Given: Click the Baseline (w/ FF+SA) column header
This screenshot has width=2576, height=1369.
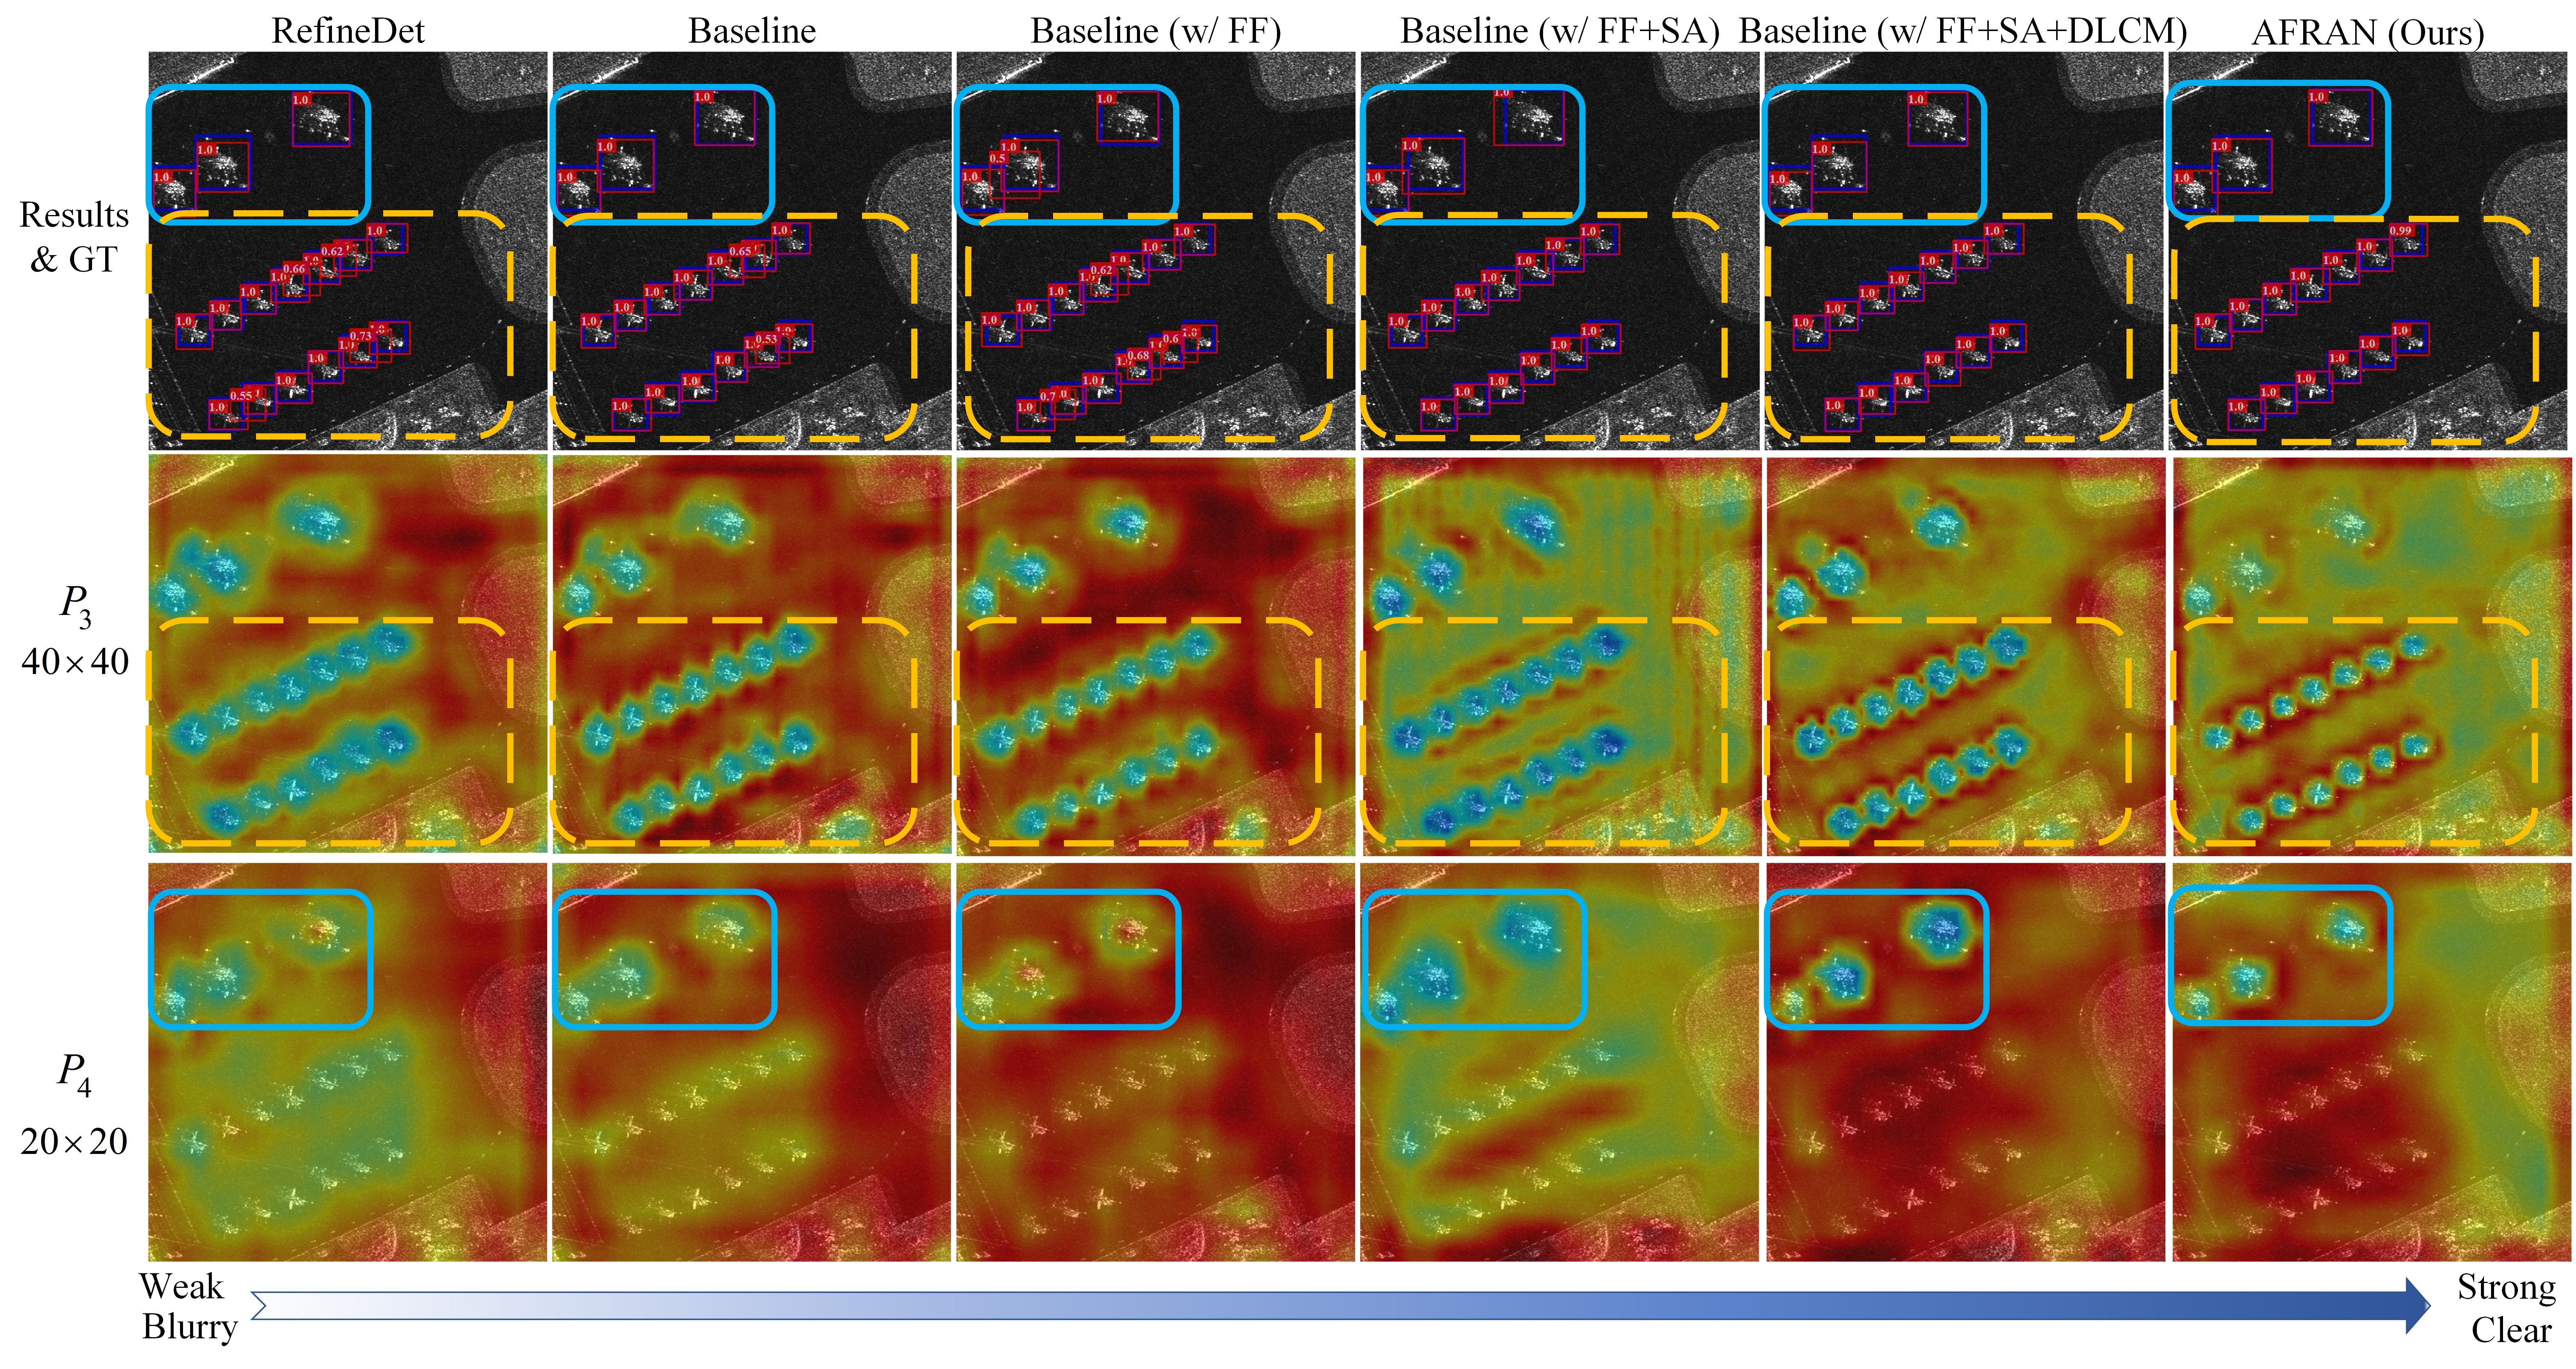Looking at the screenshot, I should point(1560,31).
